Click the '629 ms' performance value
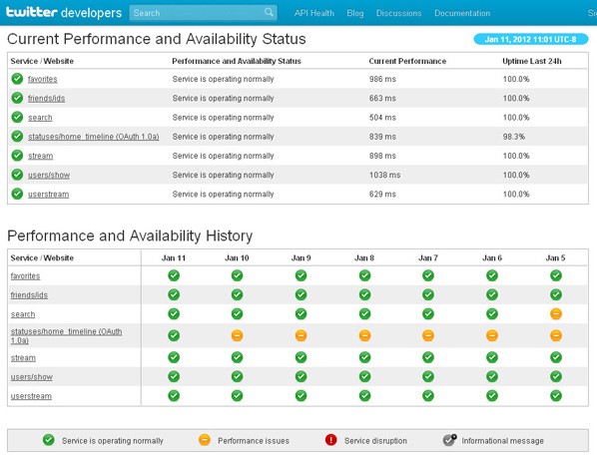The image size is (597, 457). point(382,194)
